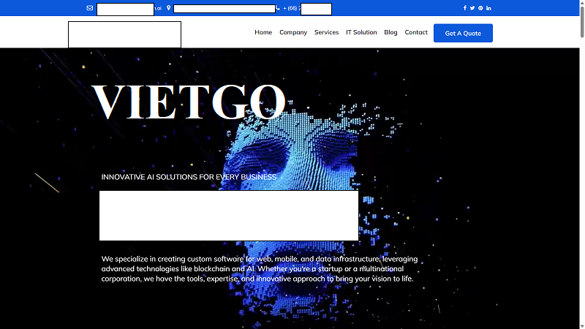Screen dimensions: 585x329
Task: Open the Twitter social link icon
Action: (472, 8)
